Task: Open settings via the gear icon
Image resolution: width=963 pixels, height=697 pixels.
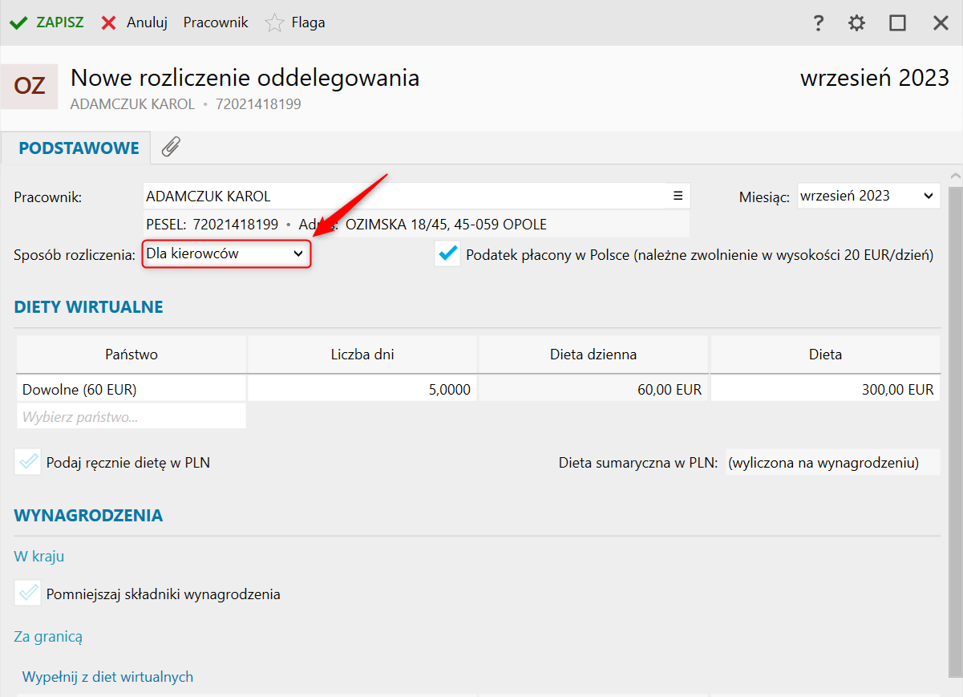Action: tap(857, 22)
